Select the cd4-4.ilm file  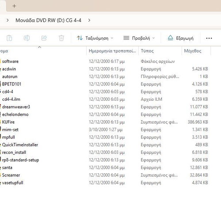pyautogui.click(x=11, y=99)
